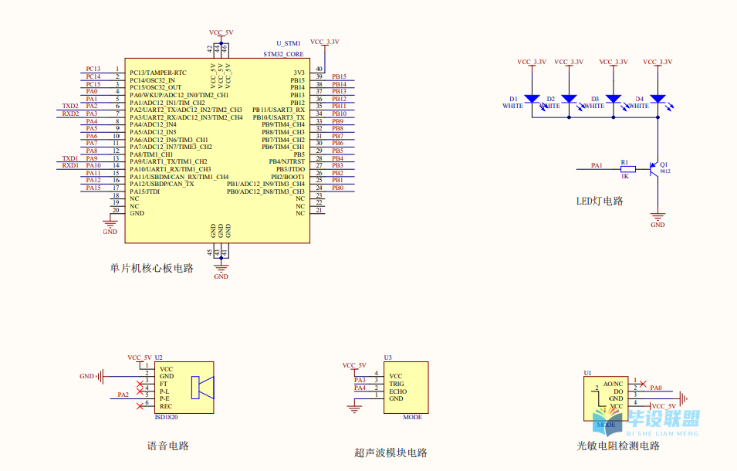Screen dimensions: 737x471
Task: Select the D3 white LED symbol
Action: point(614,99)
